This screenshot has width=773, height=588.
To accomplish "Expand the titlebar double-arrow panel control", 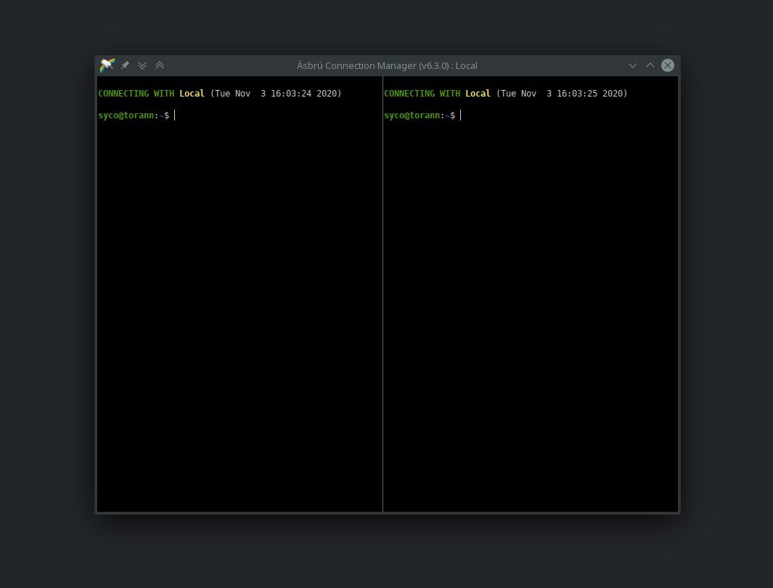I will (142, 65).
